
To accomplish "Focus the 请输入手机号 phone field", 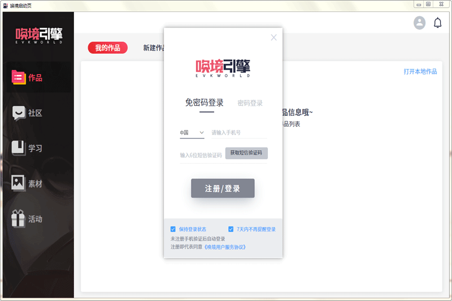I will coord(239,133).
